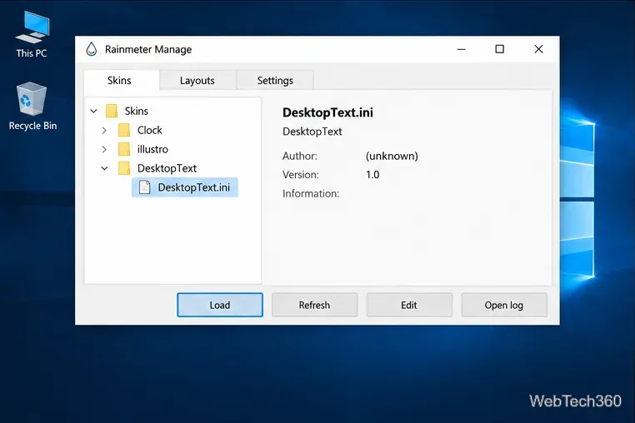Click the DesktopText.ini heading in details
The image size is (635, 423).
pos(327,112)
